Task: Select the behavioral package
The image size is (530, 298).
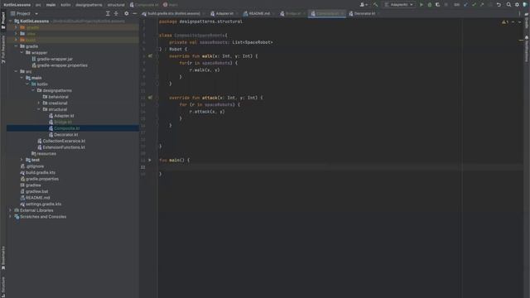Action: tap(58, 97)
